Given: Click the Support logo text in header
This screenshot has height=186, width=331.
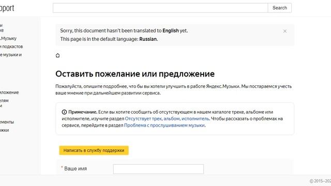Looking at the screenshot, I should 7,8.
